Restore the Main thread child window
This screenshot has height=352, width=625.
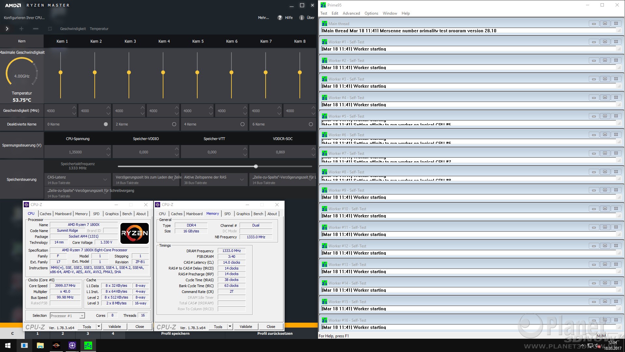(605, 23)
